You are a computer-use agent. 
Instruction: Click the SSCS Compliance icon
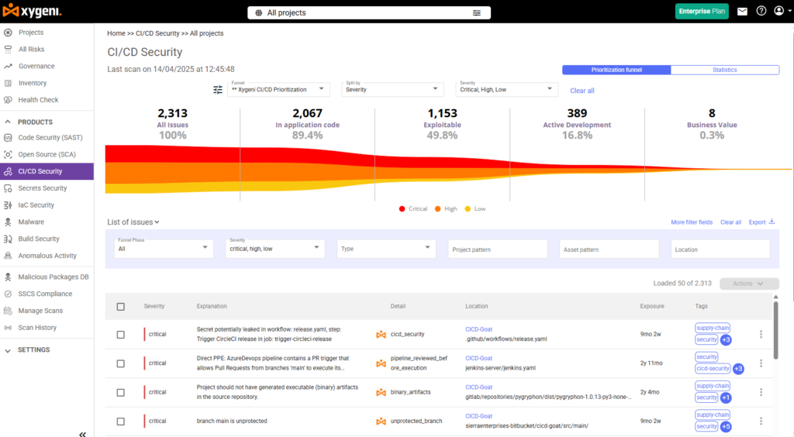point(8,294)
